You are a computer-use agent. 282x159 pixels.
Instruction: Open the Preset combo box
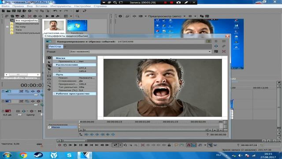pos(140,52)
